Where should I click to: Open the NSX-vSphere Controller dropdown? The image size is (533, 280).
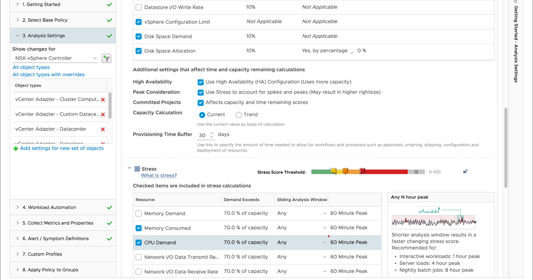(x=55, y=58)
